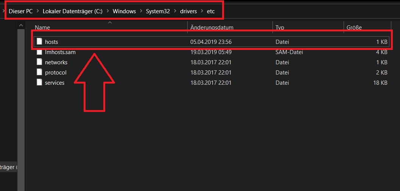Sort list by Größe column
Screen dimensions: 400x191
click(354, 28)
